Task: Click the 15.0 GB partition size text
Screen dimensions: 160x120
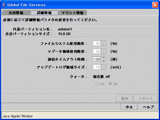Action: coord(64,34)
